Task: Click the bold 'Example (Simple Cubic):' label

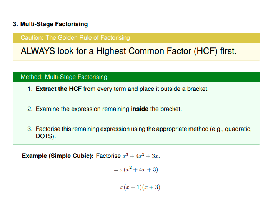Action: (x=58, y=156)
